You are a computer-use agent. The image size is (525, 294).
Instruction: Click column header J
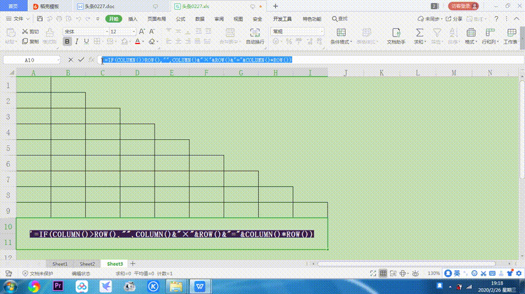point(345,72)
